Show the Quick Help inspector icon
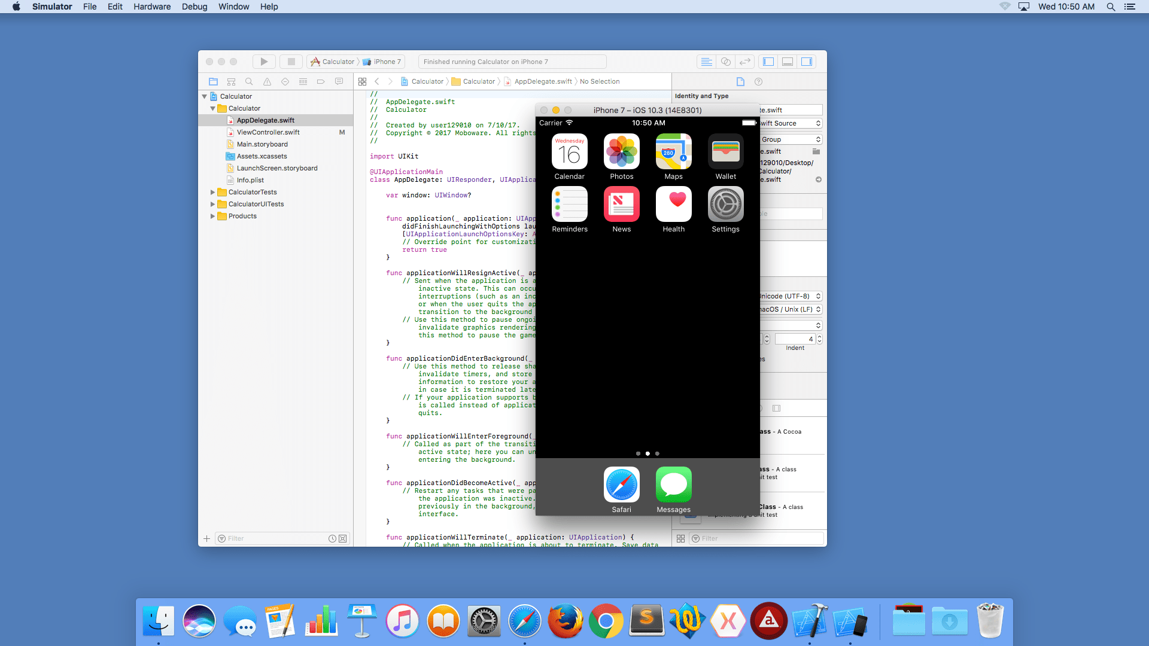 pos(758,81)
